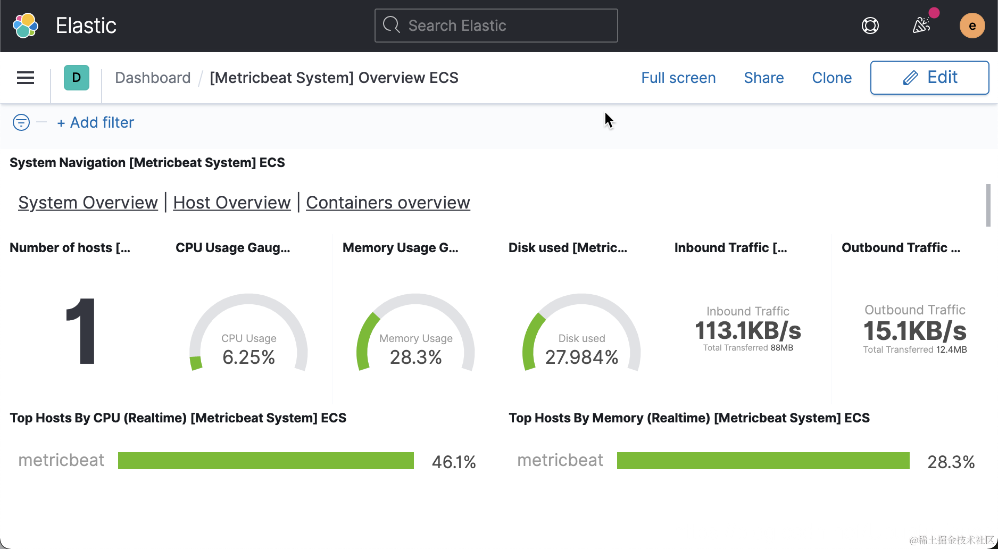The image size is (998, 549).
Task: Click the Dashboard breadcrumb
Action: pos(153,78)
